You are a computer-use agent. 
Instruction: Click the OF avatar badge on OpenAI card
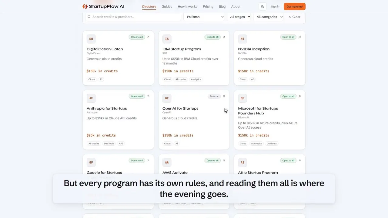[x=167, y=98]
